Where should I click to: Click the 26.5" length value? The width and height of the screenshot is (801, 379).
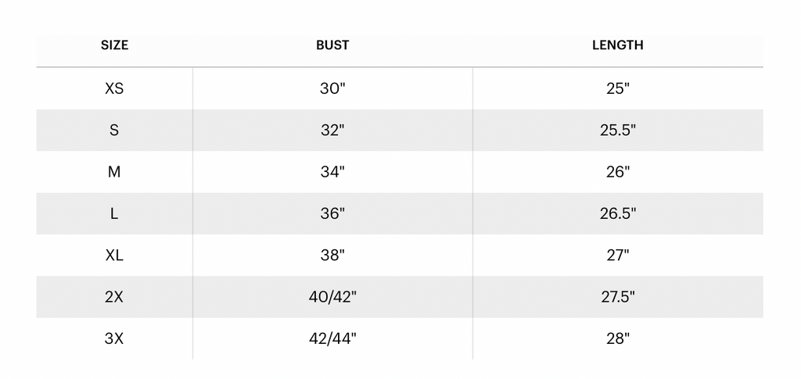617,213
